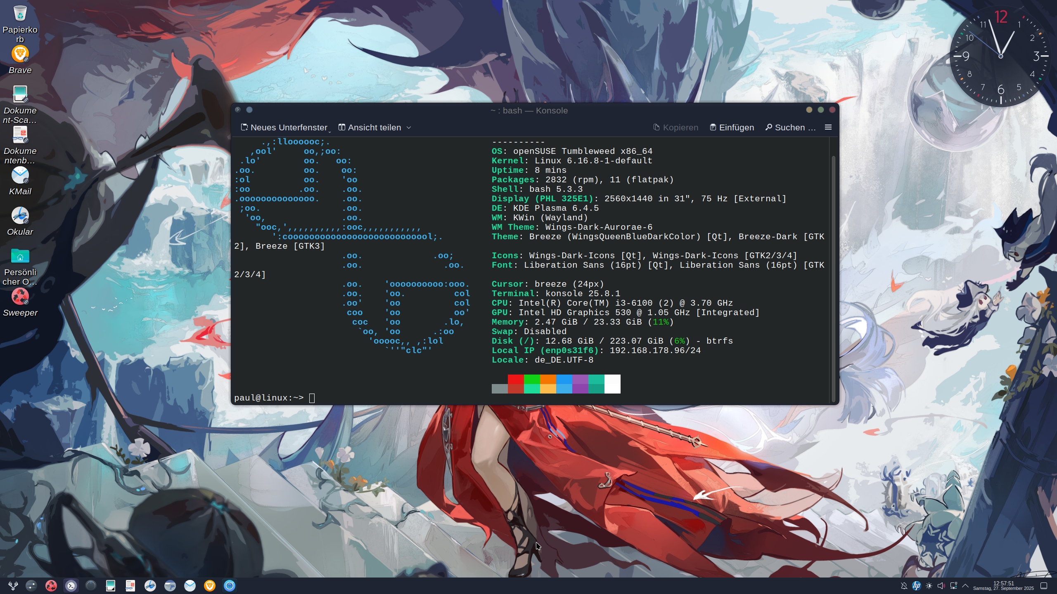Open the volume control in system tray

pos(941,586)
